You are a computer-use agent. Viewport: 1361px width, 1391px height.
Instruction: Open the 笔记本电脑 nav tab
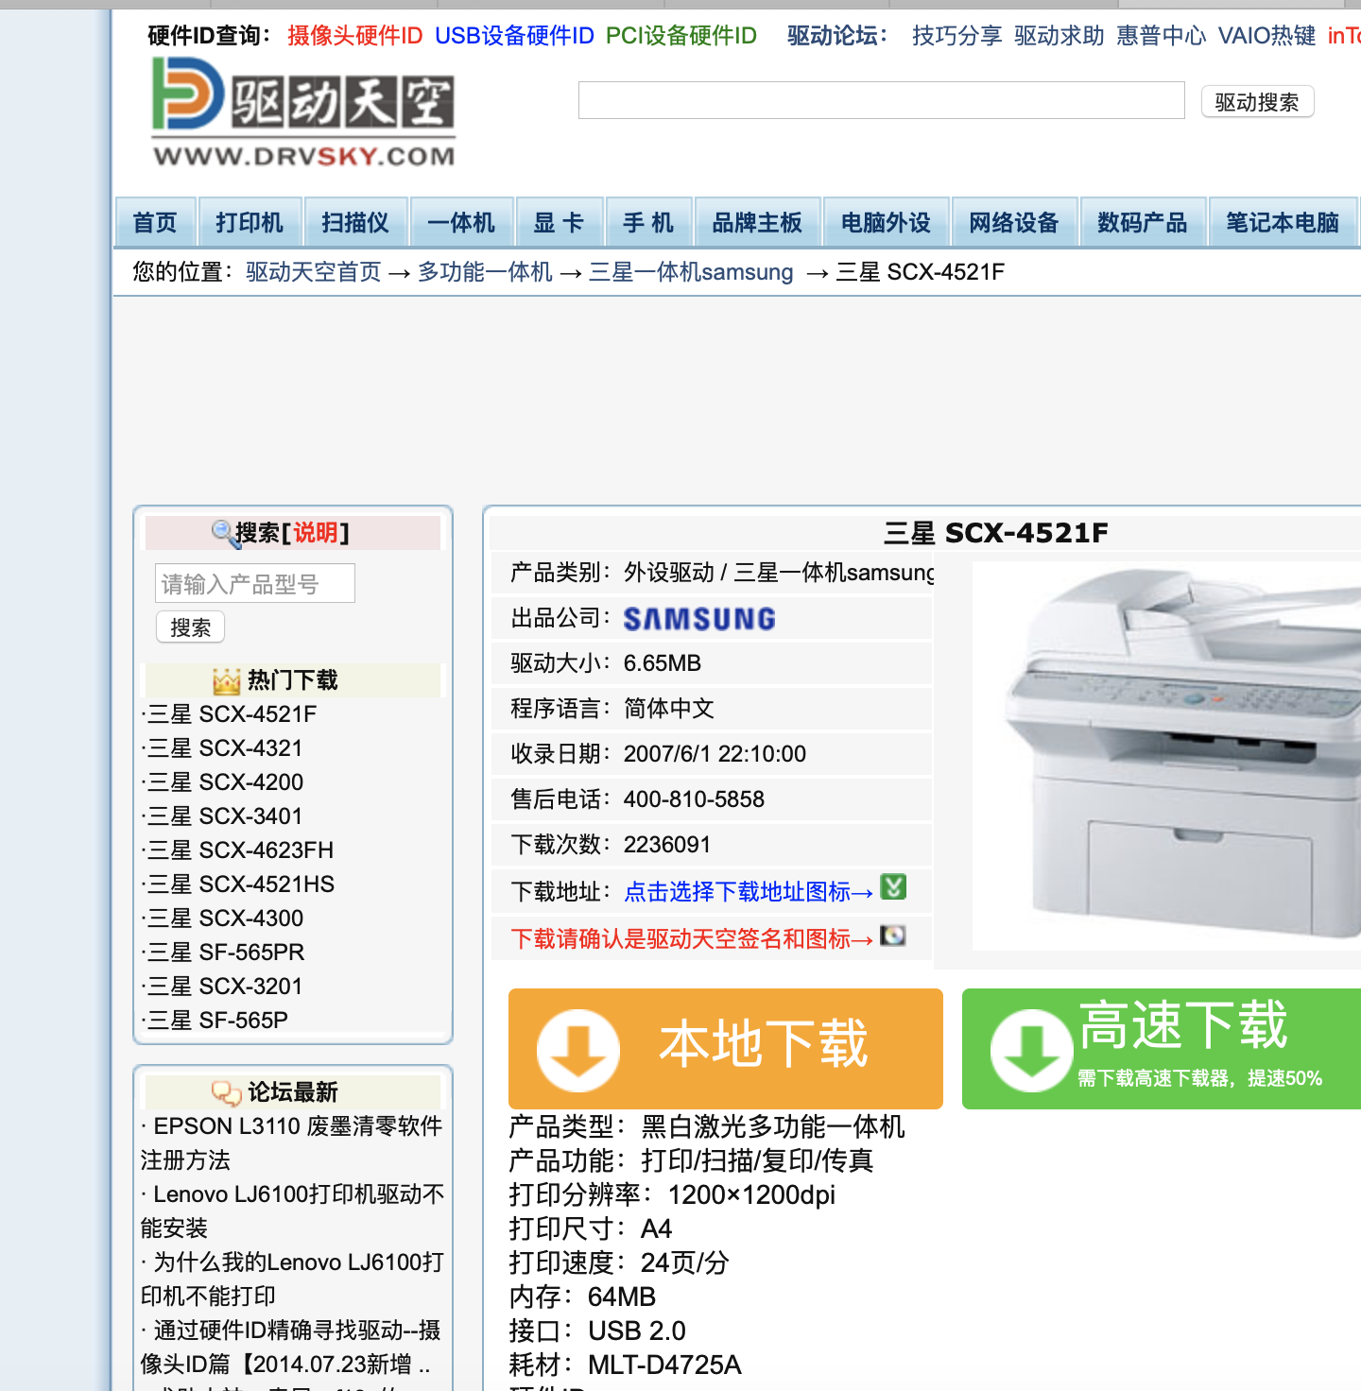point(1283,222)
